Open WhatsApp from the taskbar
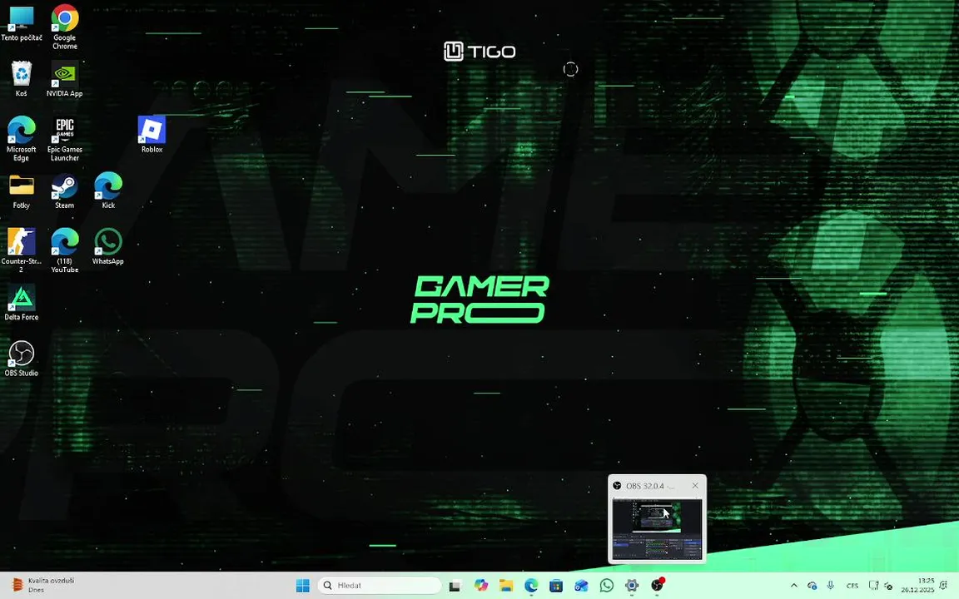Image resolution: width=959 pixels, height=599 pixels. [607, 586]
